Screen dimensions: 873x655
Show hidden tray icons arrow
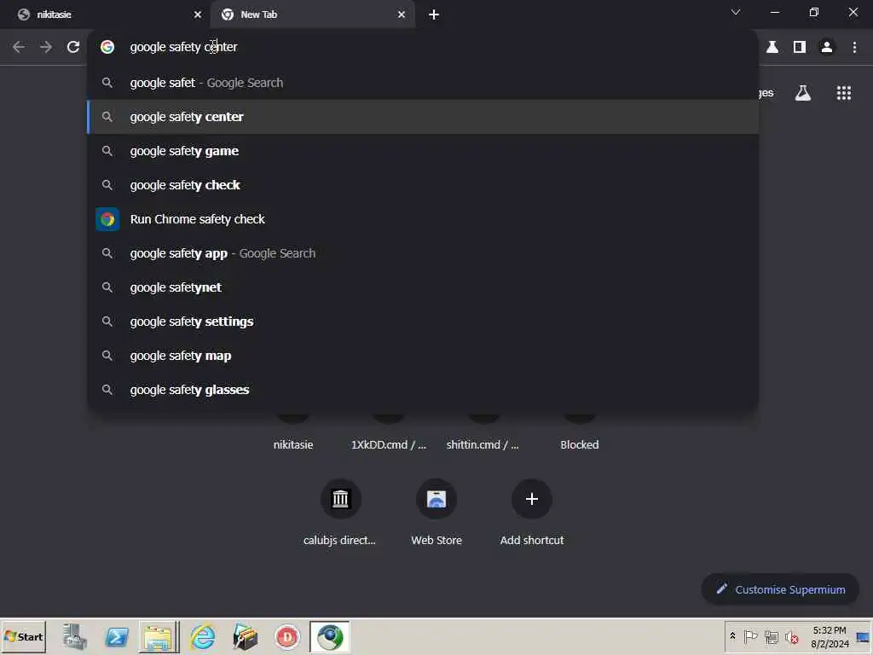pyautogui.click(x=732, y=636)
